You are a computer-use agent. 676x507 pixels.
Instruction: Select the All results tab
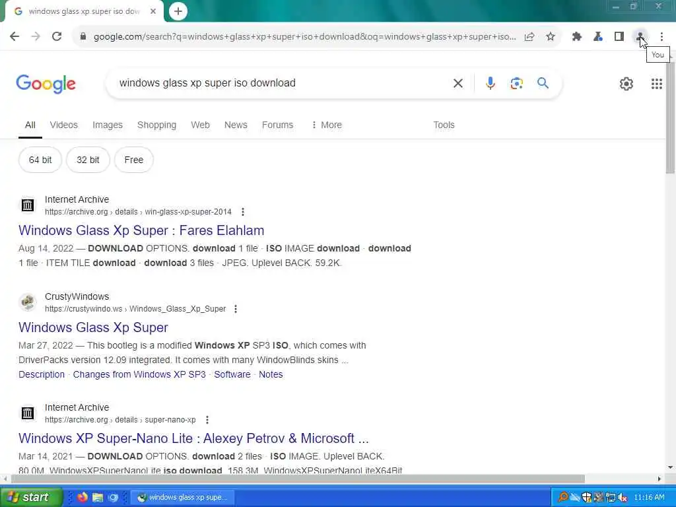pyautogui.click(x=30, y=125)
